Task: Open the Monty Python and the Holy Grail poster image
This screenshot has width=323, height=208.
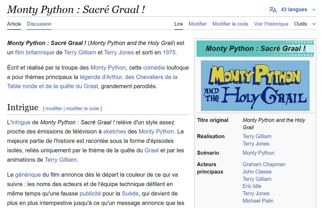Action: tap(255, 86)
